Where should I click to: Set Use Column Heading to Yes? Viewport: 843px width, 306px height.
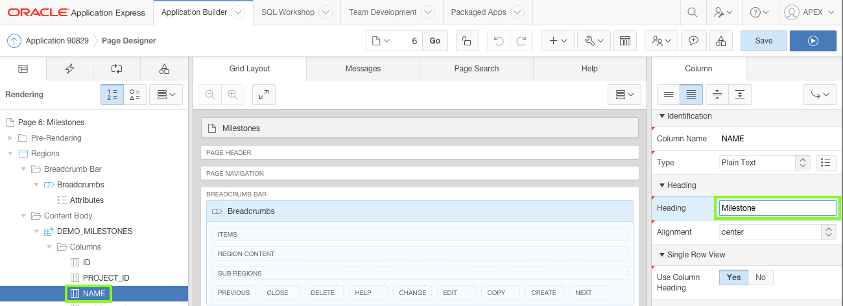(733, 277)
